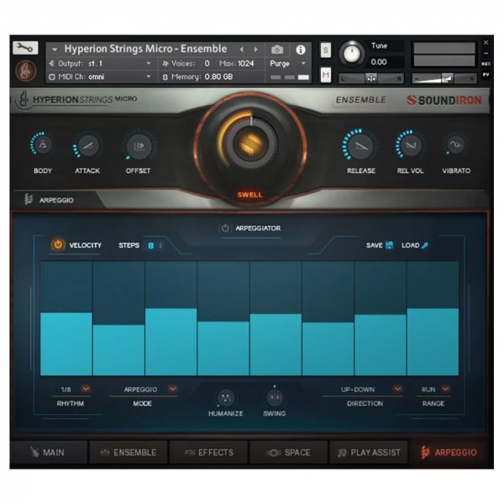Click the Voices 0 readout
The image size is (504, 504).
[186, 64]
